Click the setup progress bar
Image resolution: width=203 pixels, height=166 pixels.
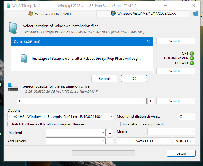104,153
